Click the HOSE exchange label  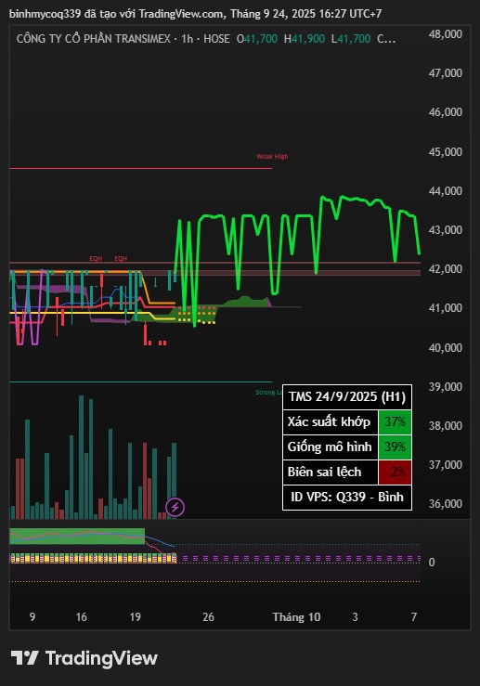216,39
